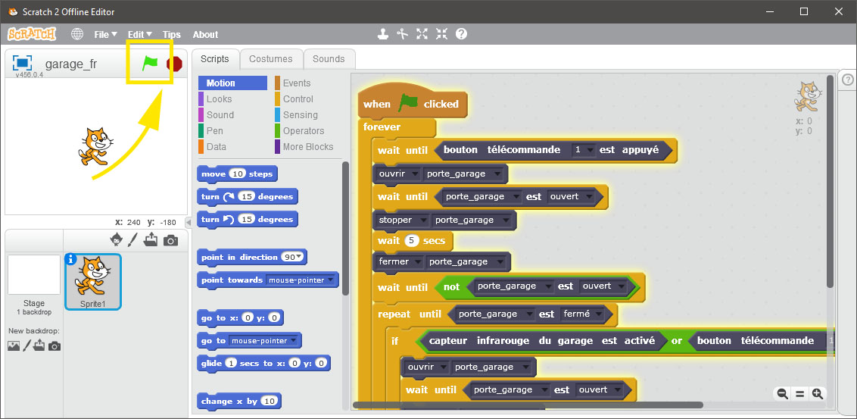857x419 pixels.
Task: Open Sprite1 info panel button
Action: 72,259
